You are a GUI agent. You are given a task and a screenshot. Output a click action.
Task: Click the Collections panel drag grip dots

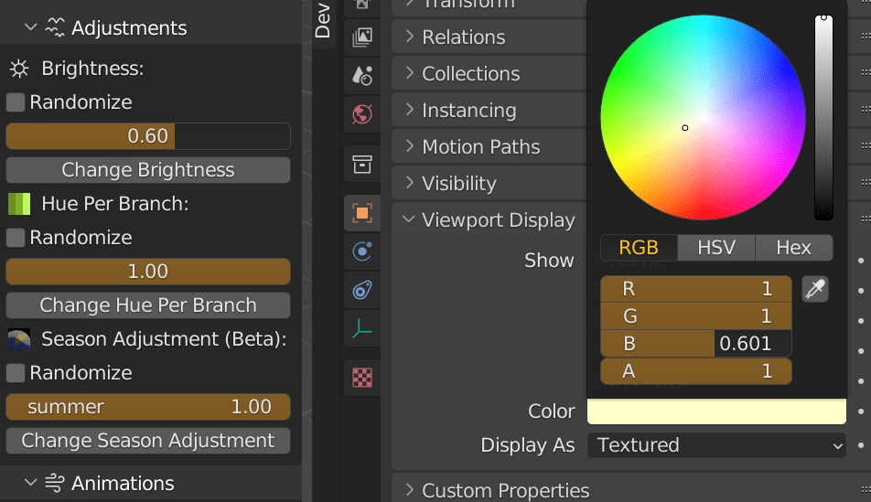point(866,73)
